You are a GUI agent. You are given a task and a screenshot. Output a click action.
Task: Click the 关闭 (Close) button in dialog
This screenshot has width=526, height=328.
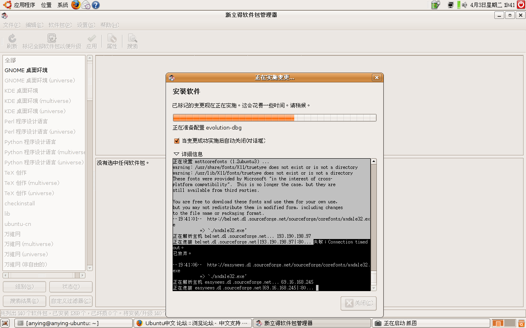(358, 303)
